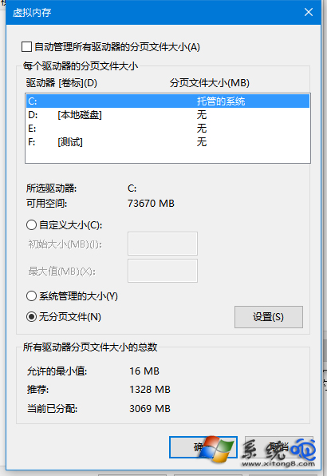The image size is (327, 476).
Task: Click the 托管的系统 value for drive C
Action: point(221,101)
